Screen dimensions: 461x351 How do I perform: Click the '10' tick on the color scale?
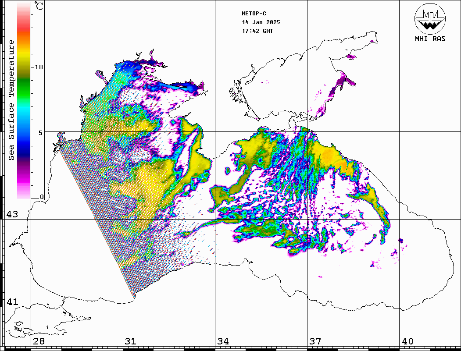point(39,67)
